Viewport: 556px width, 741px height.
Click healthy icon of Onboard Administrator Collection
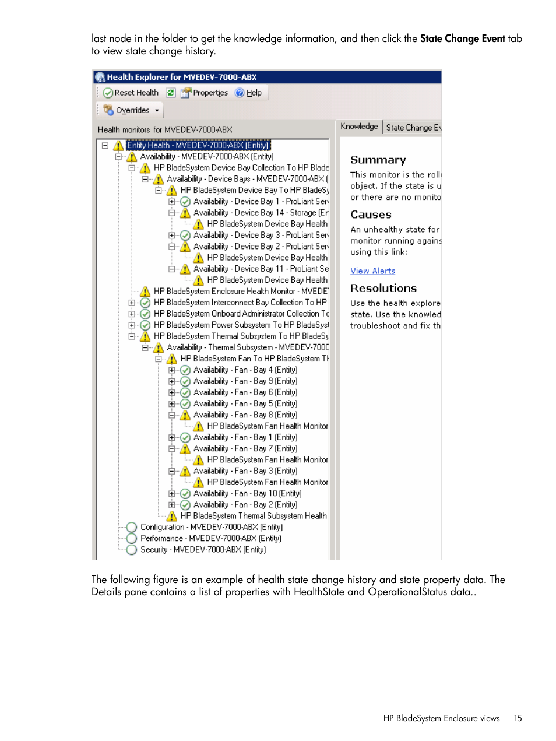[x=145, y=314]
